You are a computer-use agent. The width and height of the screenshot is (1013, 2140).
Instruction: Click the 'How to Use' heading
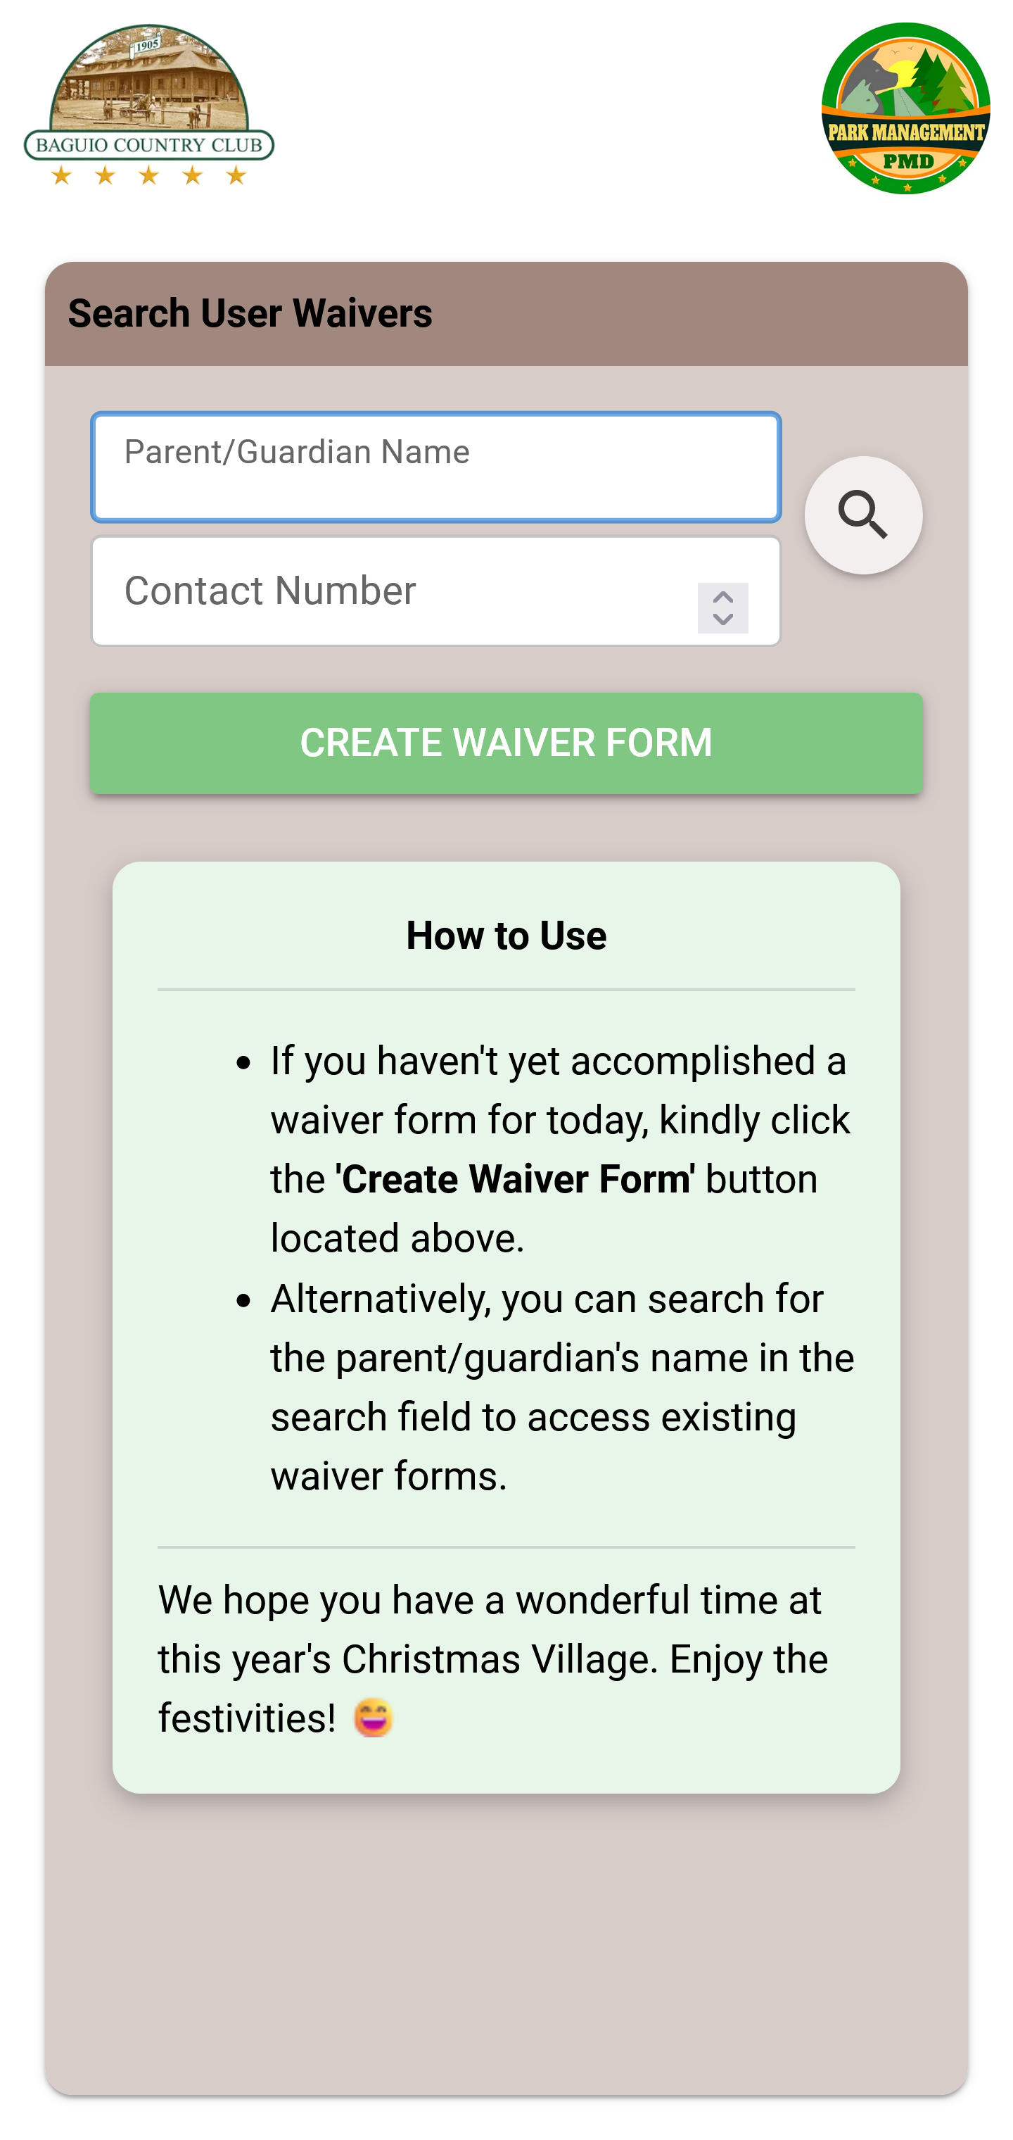coord(506,936)
